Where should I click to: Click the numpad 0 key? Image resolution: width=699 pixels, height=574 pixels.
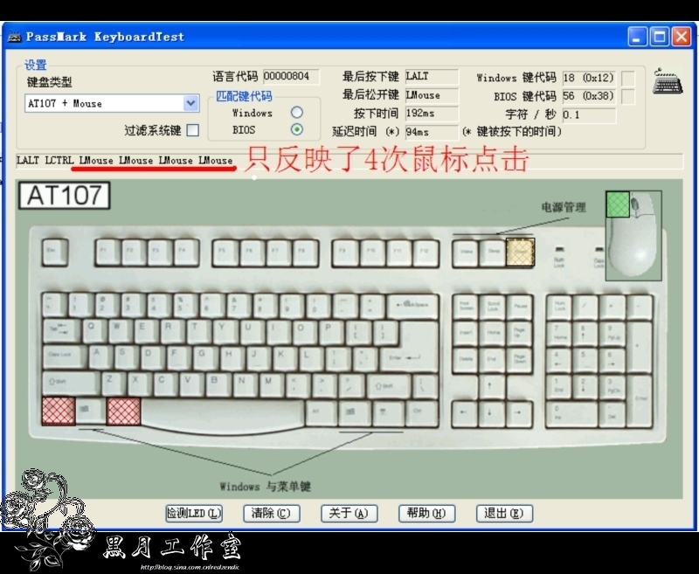point(572,414)
